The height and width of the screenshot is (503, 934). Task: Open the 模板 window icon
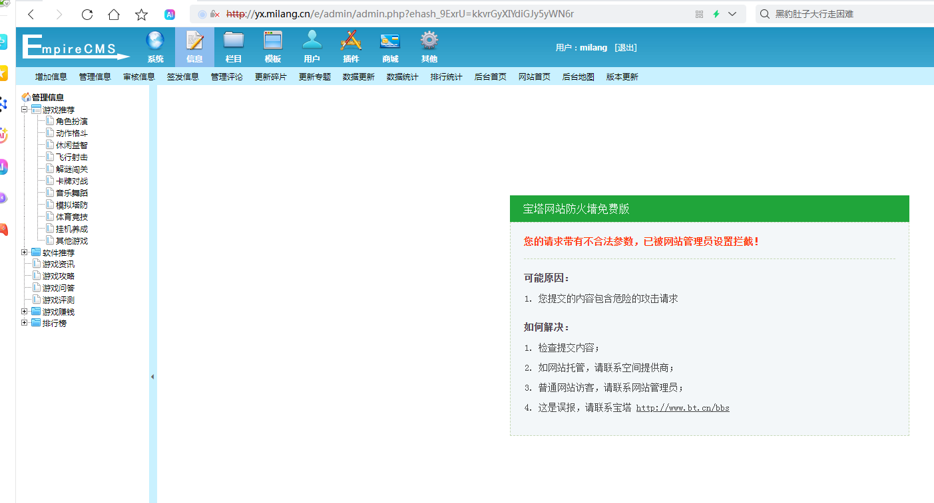click(273, 41)
